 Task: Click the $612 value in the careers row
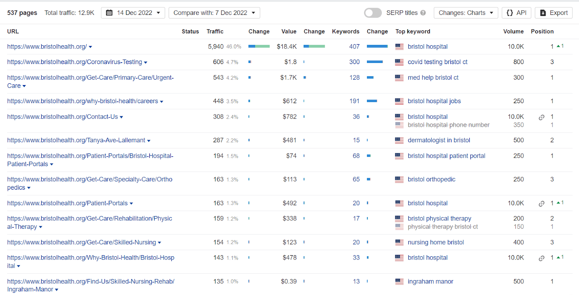tap(289, 101)
